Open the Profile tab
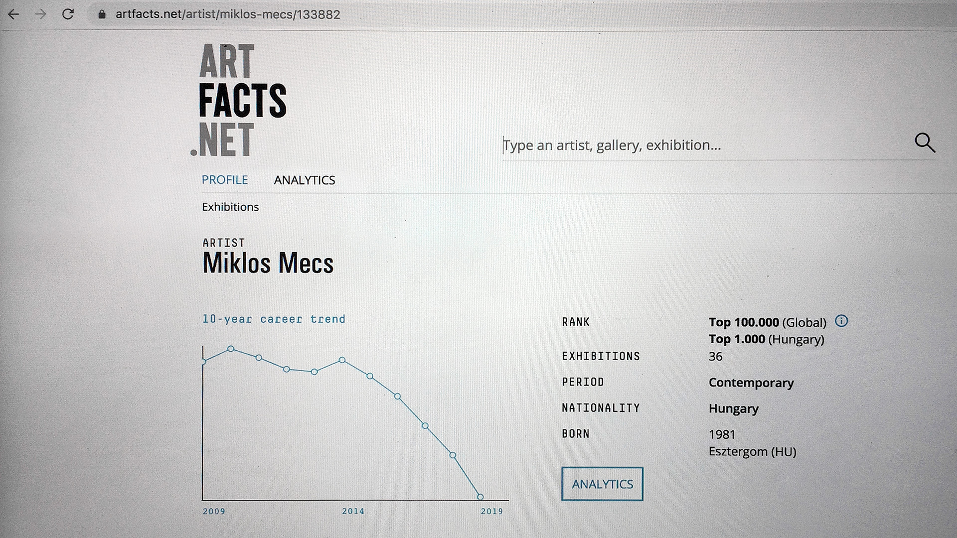Screen dimensions: 957x538 (224, 180)
